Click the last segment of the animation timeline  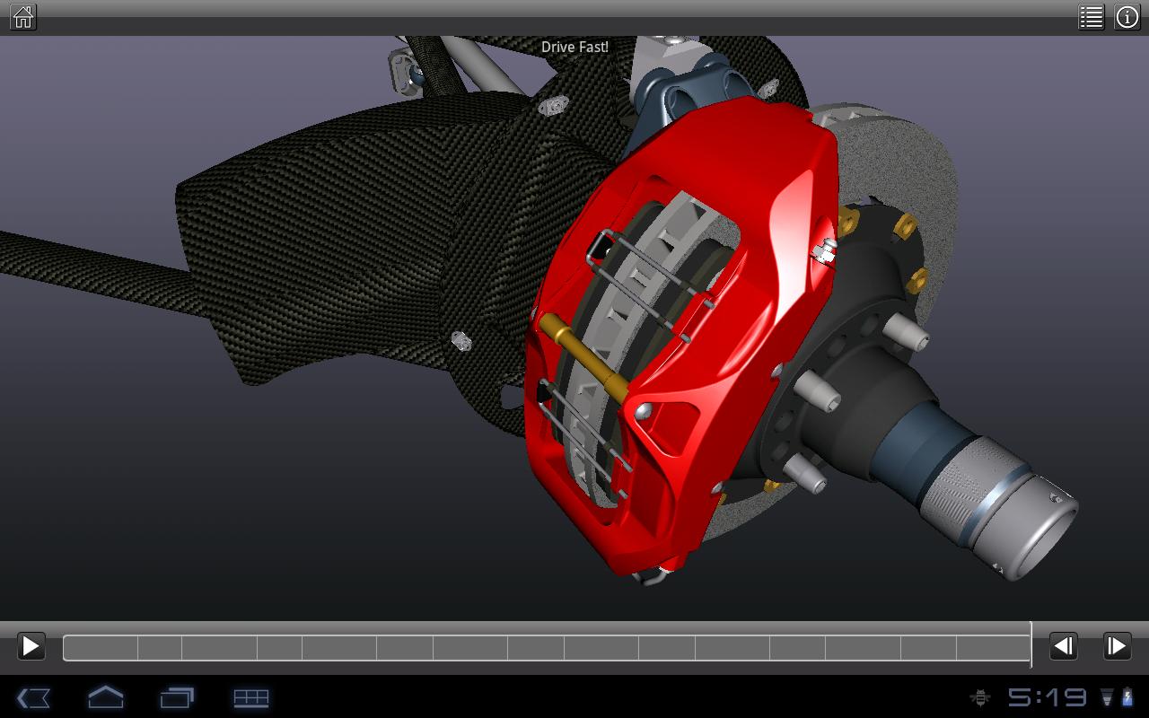click(993, 647)
